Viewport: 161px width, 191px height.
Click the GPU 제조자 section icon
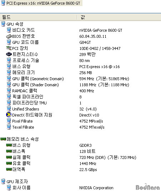coord(3,181)
